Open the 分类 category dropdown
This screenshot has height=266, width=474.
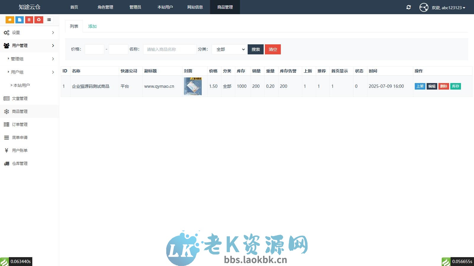[228, 49]
